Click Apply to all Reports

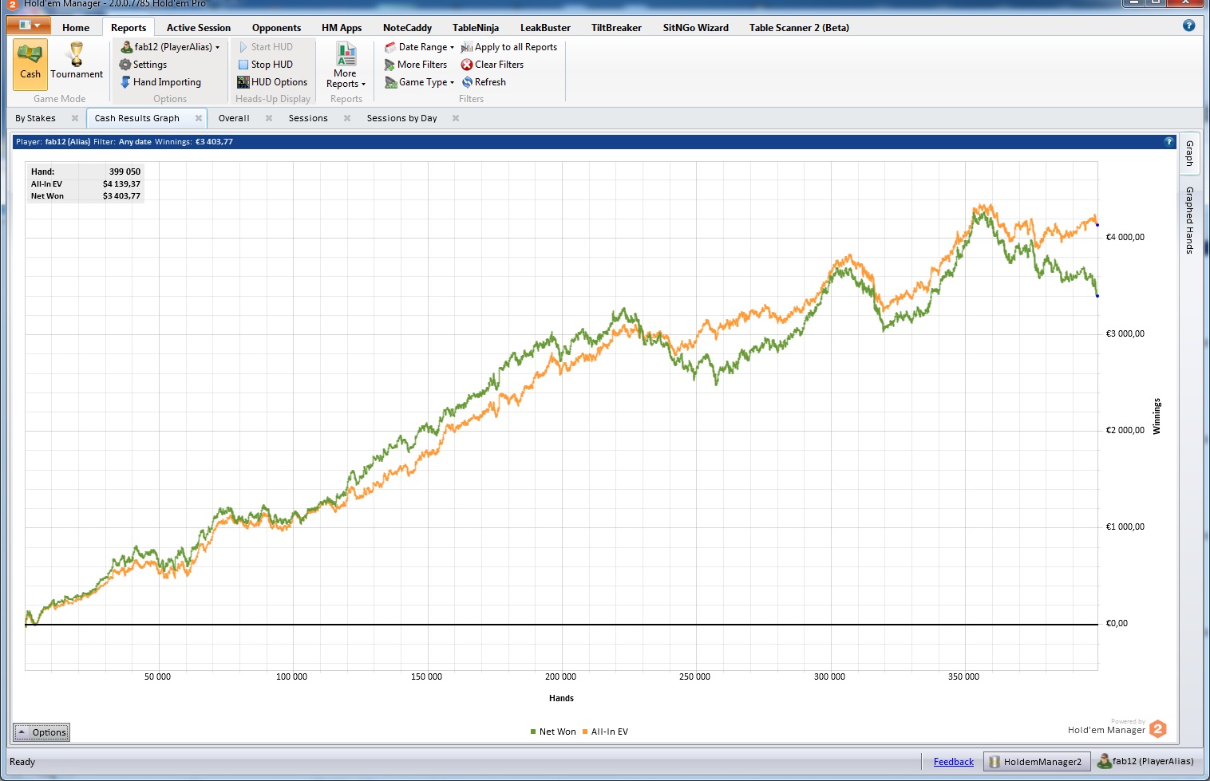pyautogui.click(x=509, y=47)
